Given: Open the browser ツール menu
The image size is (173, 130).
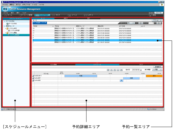Looking at the screenshot, I should [34, 5].
